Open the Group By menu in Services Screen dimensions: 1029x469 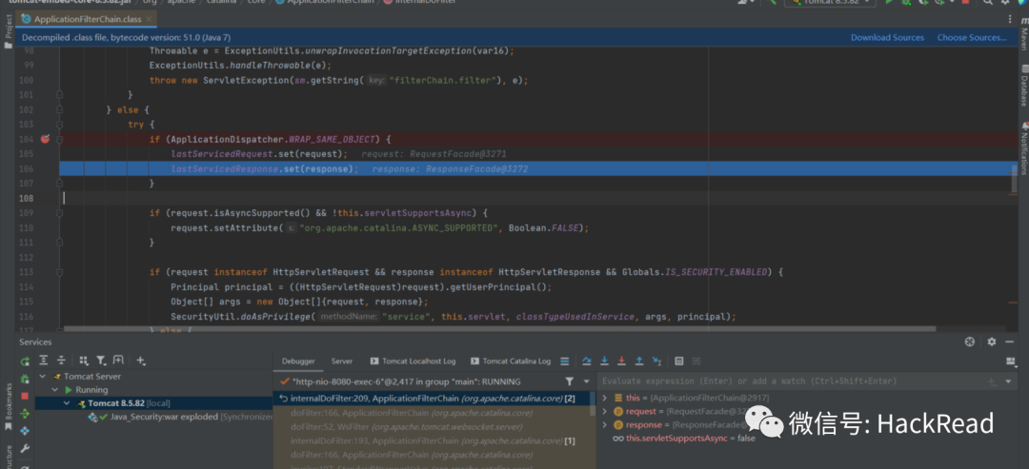coord(83,361)
